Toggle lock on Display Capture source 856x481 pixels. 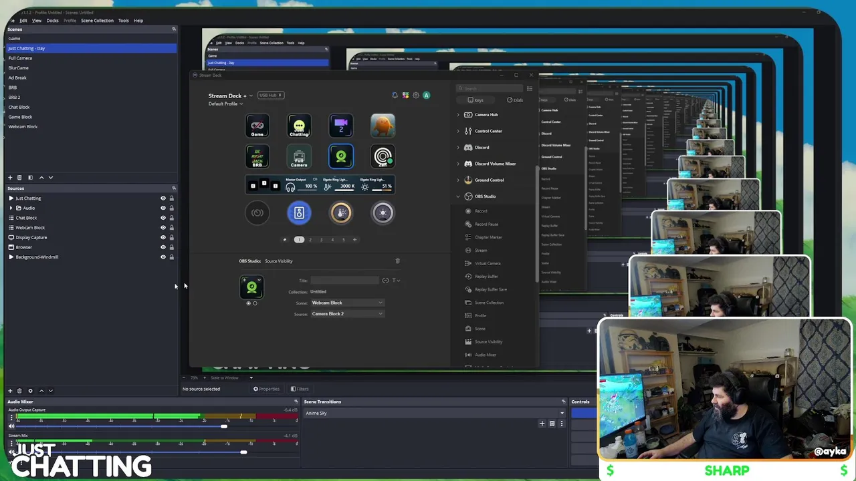171,237
